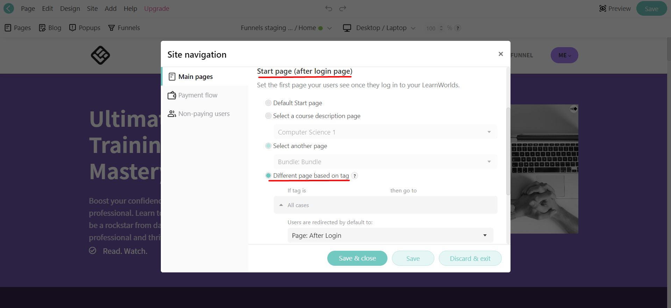Open Computer Science 1 course dropdown

tap(385, 132)
